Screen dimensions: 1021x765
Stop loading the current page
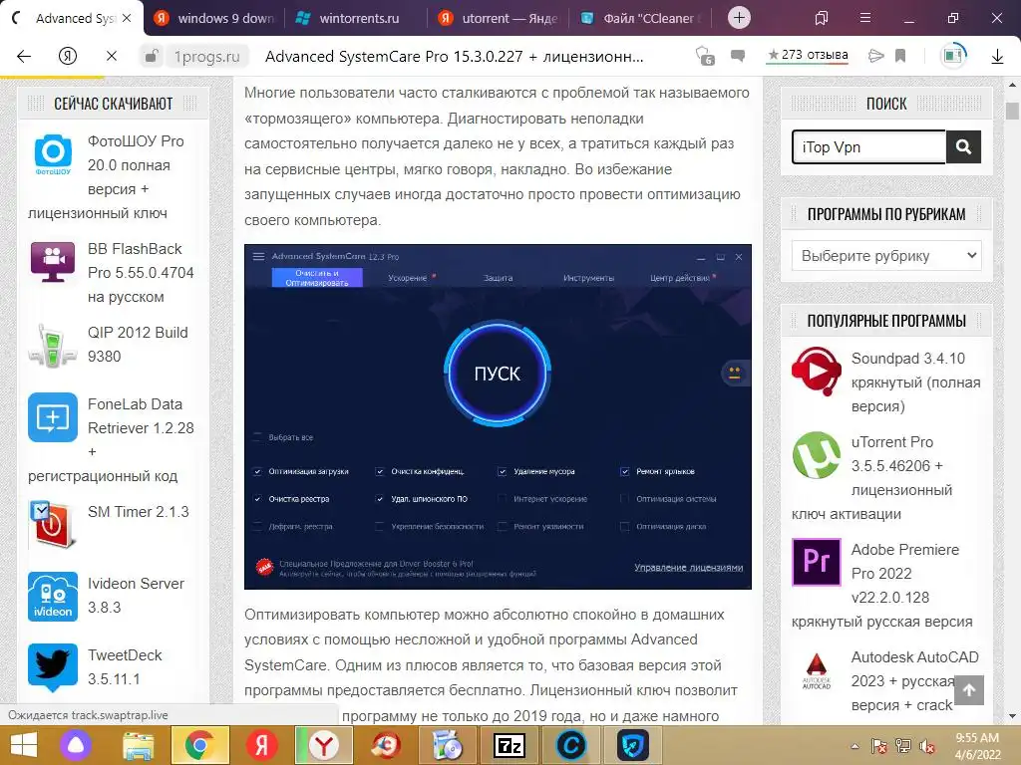pos(112,57)
